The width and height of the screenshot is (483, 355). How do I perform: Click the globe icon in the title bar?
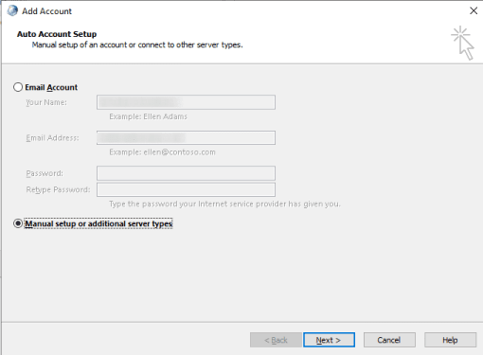(x=12, y=11)
